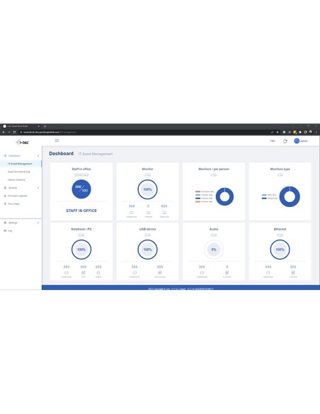Bookmark the page with the star icon
Screen dimensions: 320x414
click(x=278, y=132)
